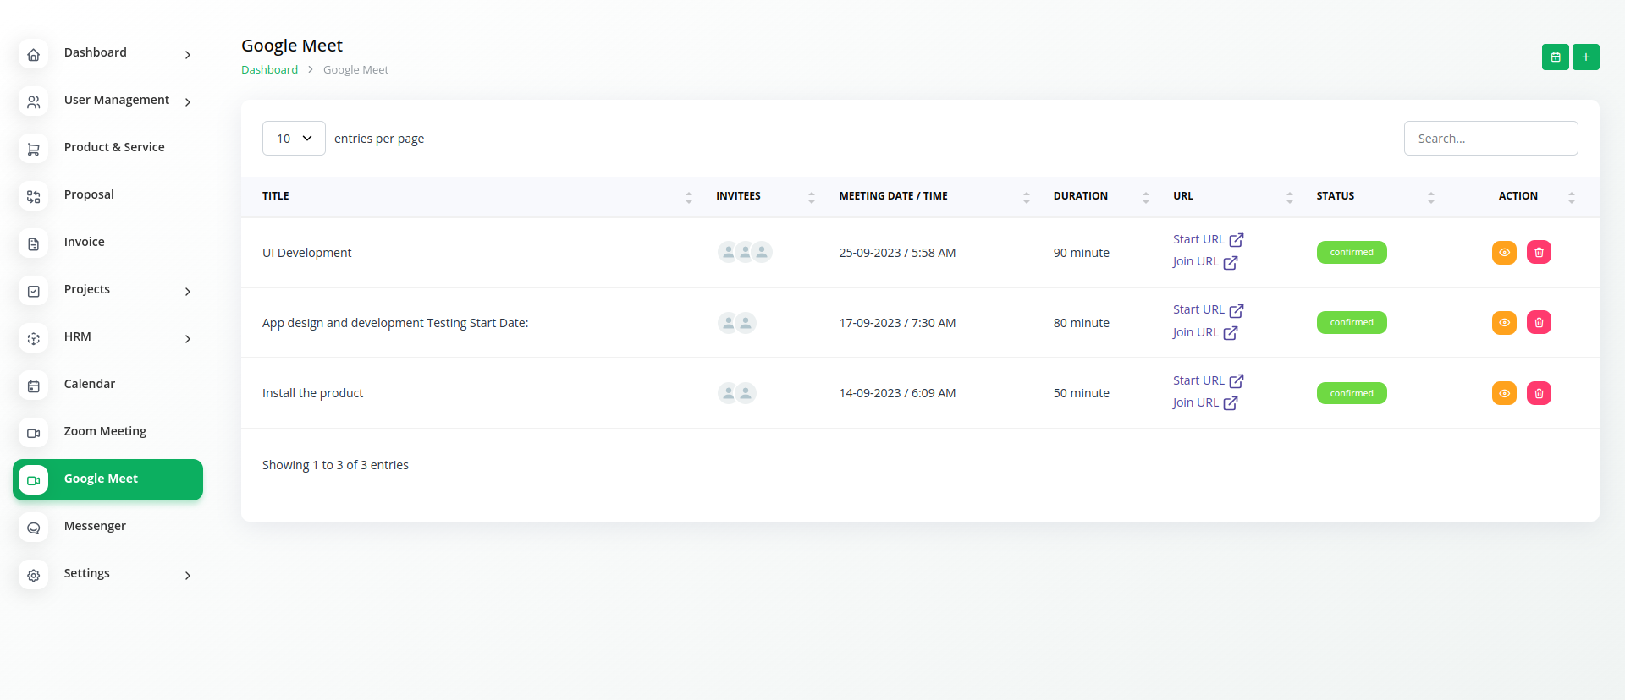The image size is (1625, 700).
Task: Click the Messenger chat sidebar icon
Action: pyautogui.click(x=34, y=528)
